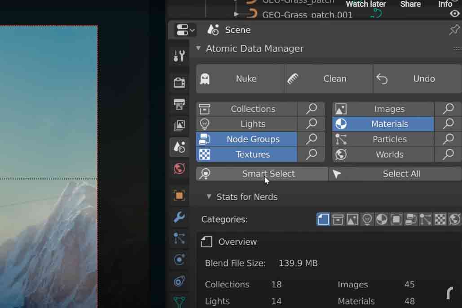The width and height of the screenshot is (462, 308).
Task: Open the Output properties tab
Action: tap(179, 105)
